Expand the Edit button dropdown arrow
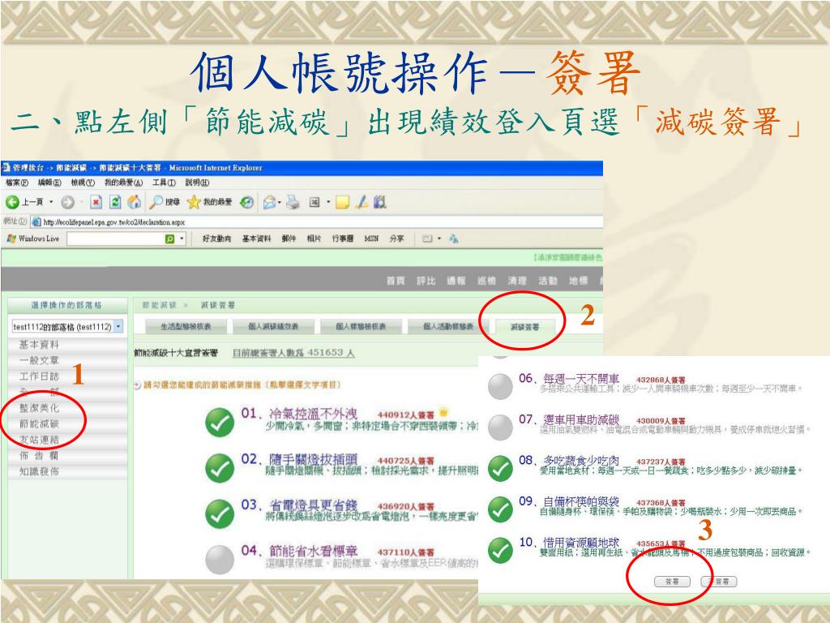 tap(328, 202)
